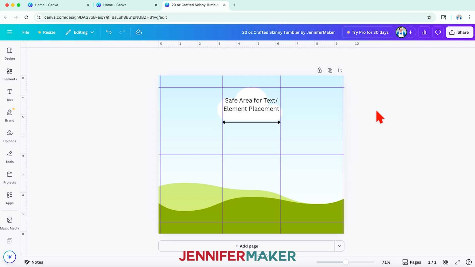Click the Share button
The image size is (475, 267).
point(460,32)
